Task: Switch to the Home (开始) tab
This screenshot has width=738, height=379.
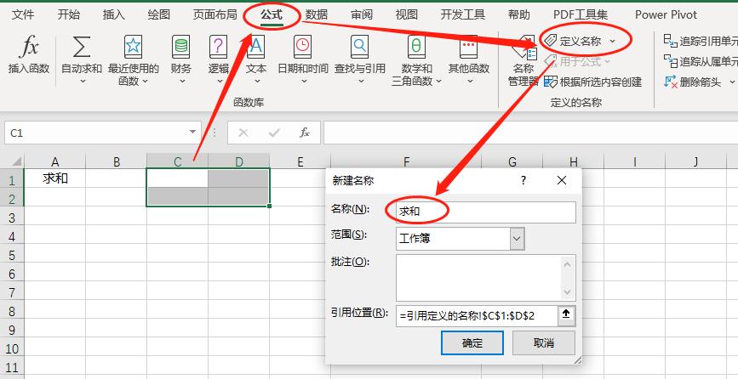Action: (69, 14)
